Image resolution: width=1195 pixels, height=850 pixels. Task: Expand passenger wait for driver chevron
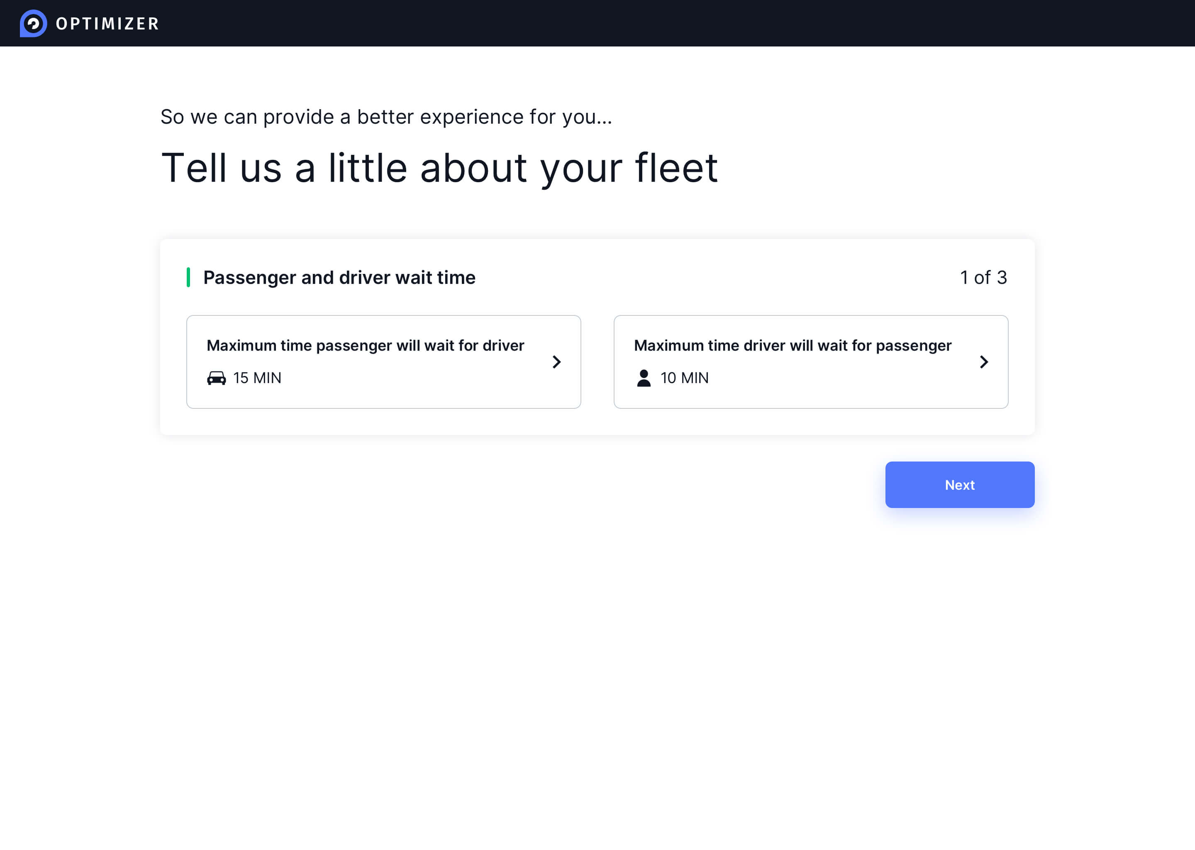click(x=557, y=361)
